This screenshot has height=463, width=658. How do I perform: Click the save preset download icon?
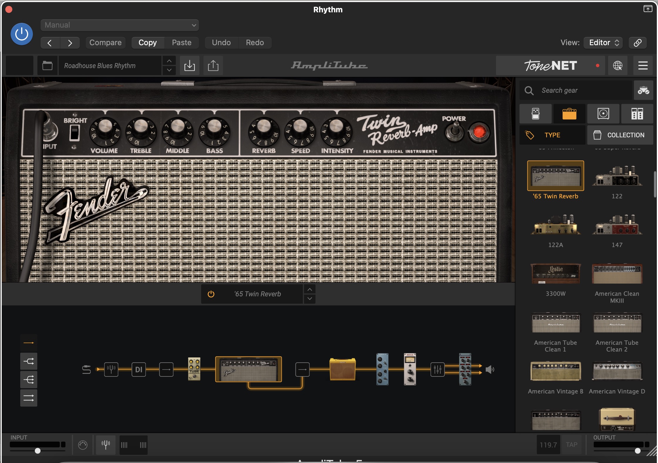(190, 65)
